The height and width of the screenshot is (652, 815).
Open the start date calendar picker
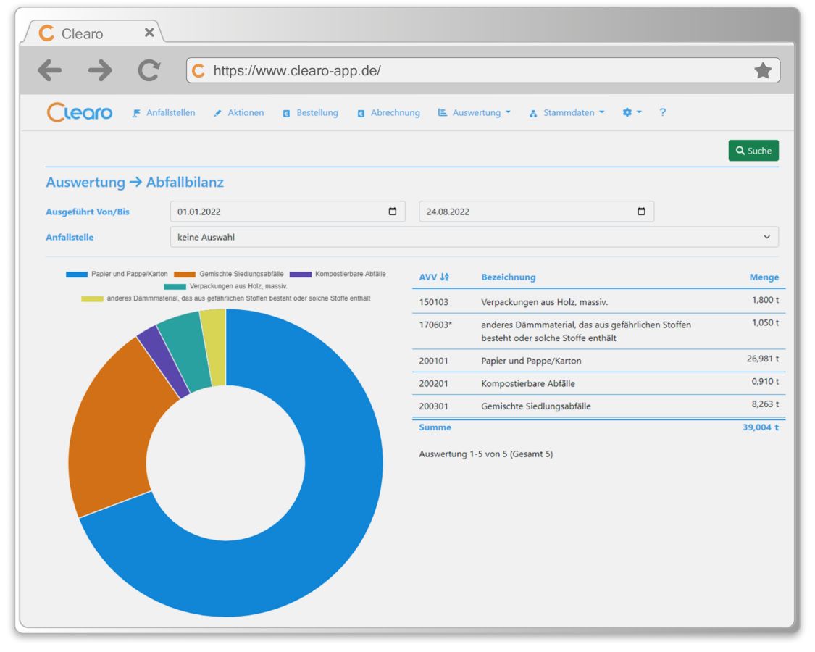point(391,211)
